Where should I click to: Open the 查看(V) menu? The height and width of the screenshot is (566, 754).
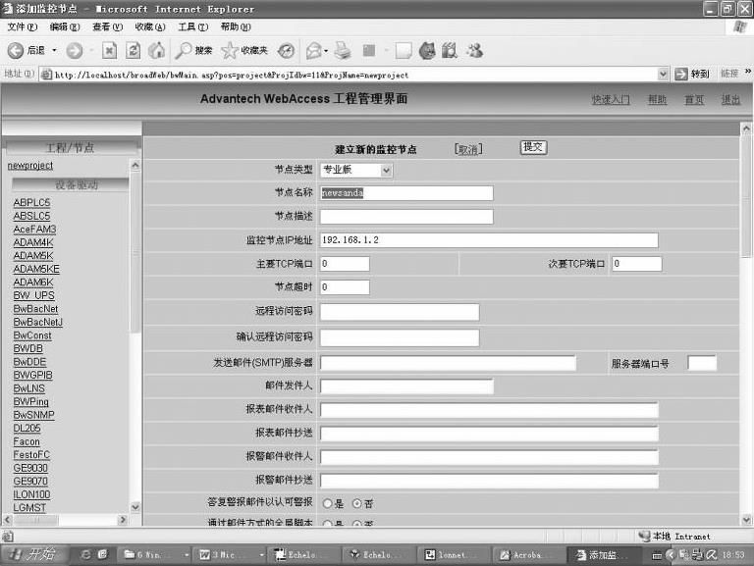click(107, 26)
